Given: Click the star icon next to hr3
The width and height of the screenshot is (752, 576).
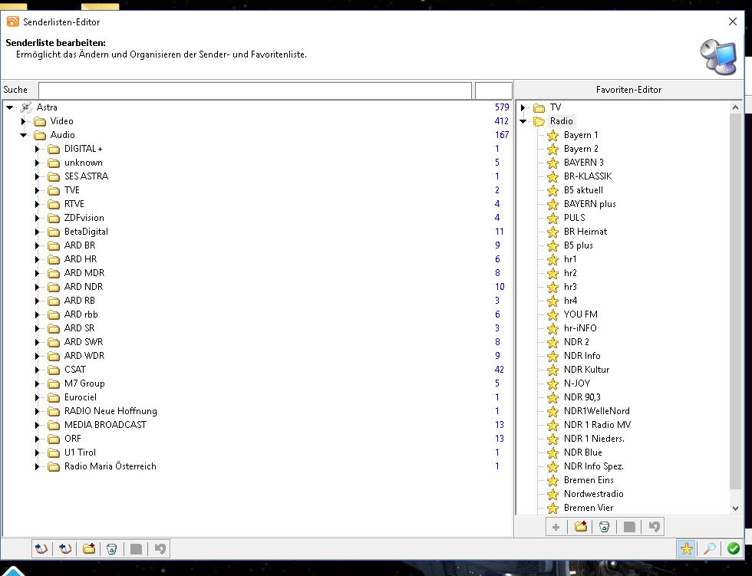Looking at the screenshot, I should point(553,287).
